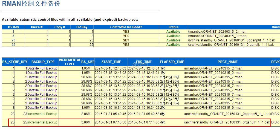
Task: Click the BS Key column header
Action: [x=13, y=27]
